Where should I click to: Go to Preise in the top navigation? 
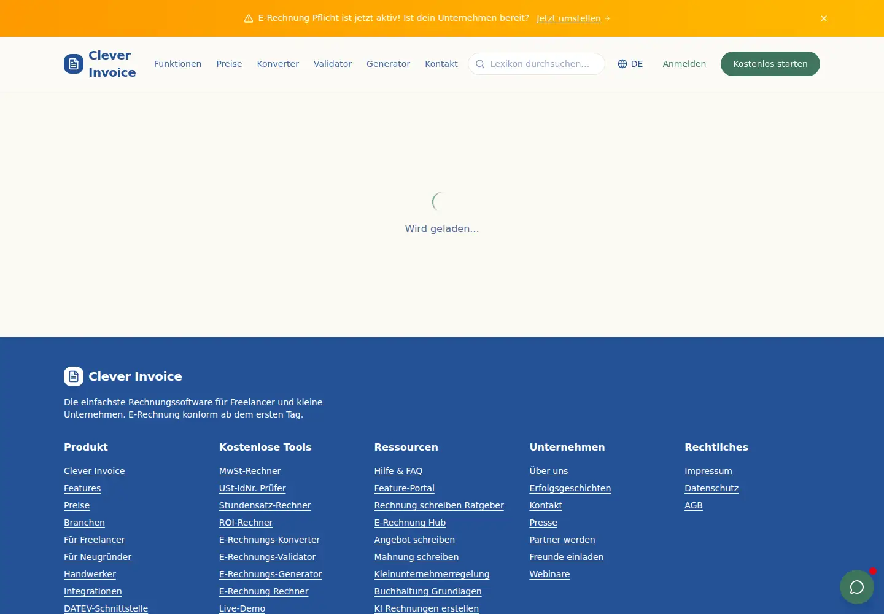pyautogui.click(x=229, y=64)
